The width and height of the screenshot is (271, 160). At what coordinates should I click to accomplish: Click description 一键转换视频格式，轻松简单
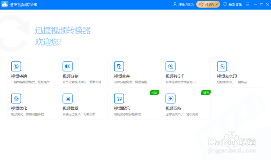[30, 82]
